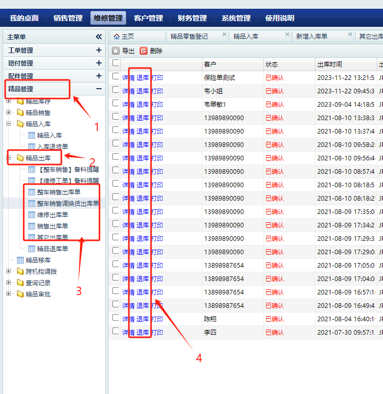Screen dimensions: 383x394
Task: Click the export (导出) toolbar icon
Action: pos(116,51)
